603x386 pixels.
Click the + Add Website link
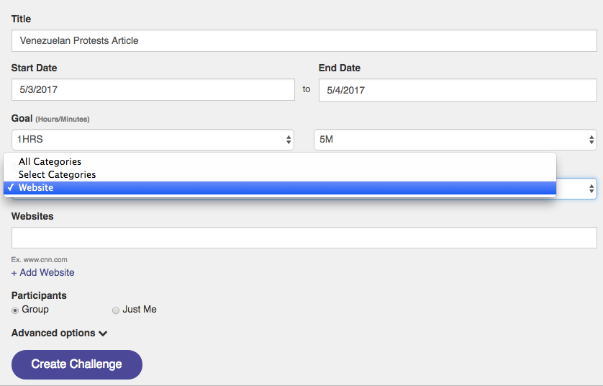[42, 272]
